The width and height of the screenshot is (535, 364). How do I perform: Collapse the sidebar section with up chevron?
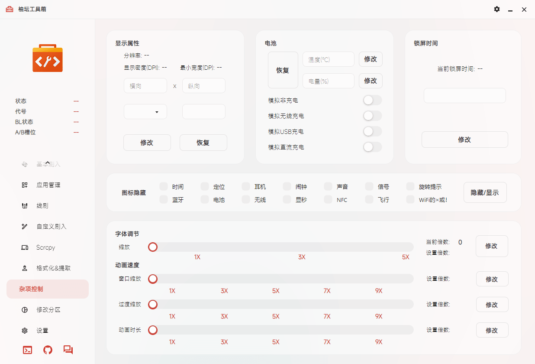(48, 162)
